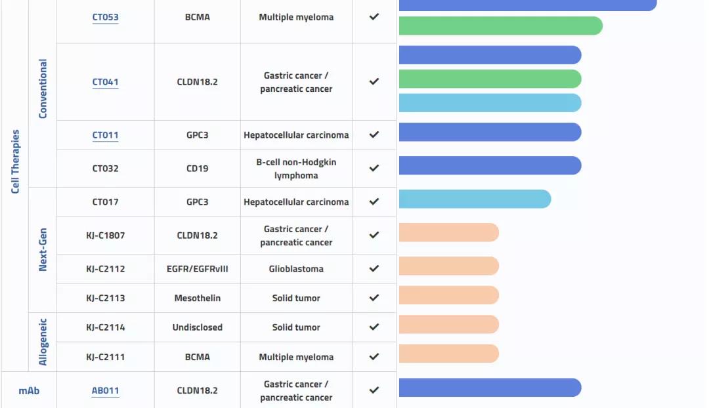
Task: Click the checkmark in the CT041 row
Action: tap(374, 82)
